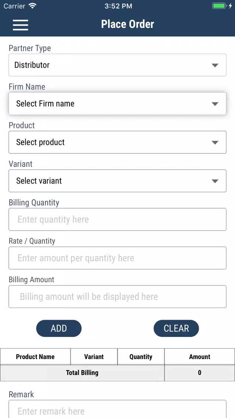Open the Distributor partner type dropdown

tap(118, 65)
